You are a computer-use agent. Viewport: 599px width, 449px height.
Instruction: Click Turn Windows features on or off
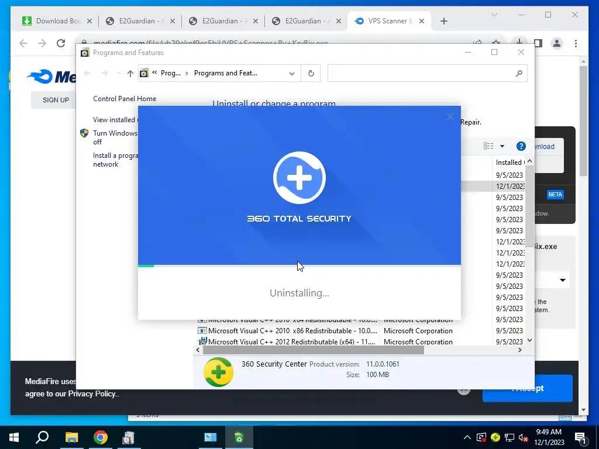(115, 137)
